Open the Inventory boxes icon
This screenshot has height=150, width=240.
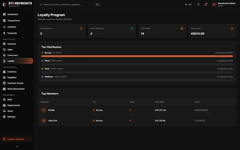click(4, 72)
